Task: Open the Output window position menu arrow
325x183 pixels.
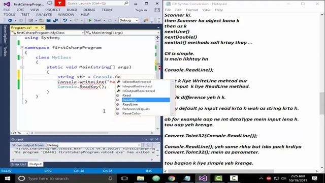Action: pyautogui.click(x=146, y=139)
